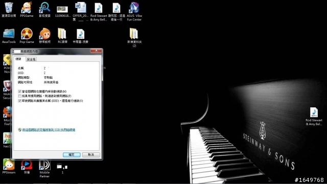
Task: Launch the PPStream shortcut
Action: click(x=9, y=166)
